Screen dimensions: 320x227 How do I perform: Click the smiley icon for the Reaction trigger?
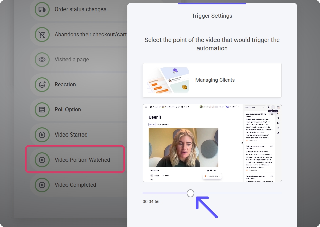42,85
